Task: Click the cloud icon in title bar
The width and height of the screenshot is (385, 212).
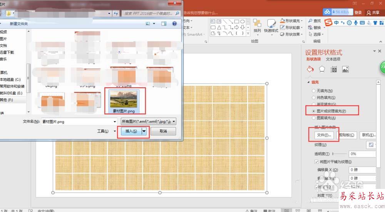Action: [x=327, y=12]
